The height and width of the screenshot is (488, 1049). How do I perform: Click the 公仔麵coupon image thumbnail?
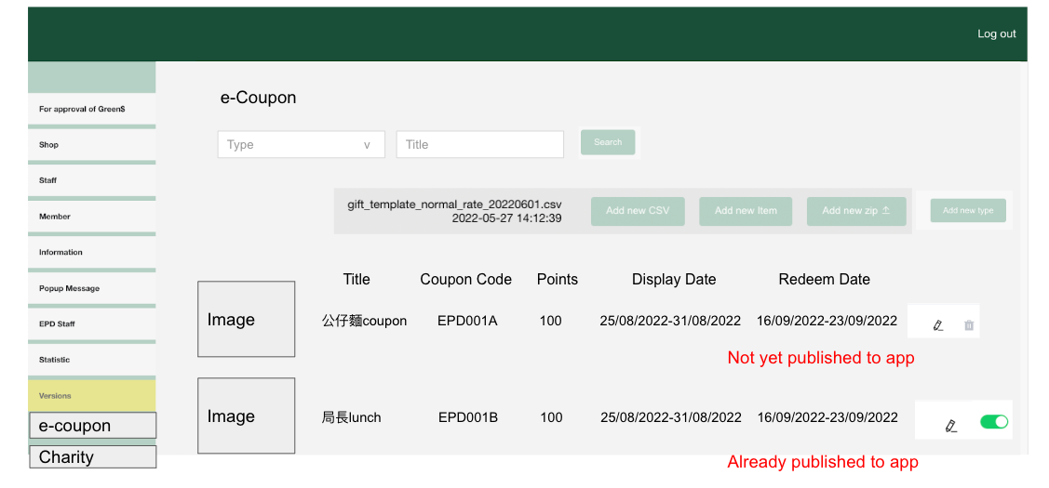[x=246, y=320]
